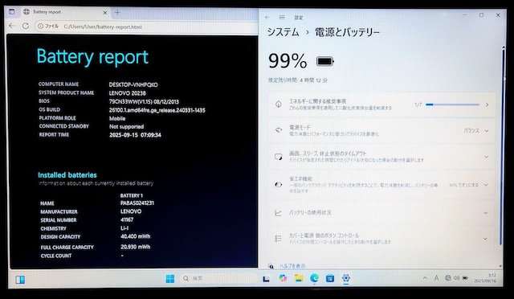This screenshot has height=299, width=514.
Task: Go back in the browser
Action: click(12, 26)
